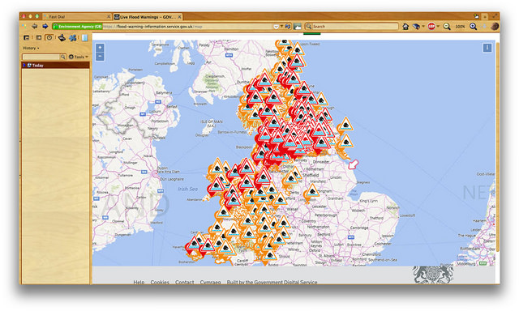Select the Today row in history

point(56,66)
